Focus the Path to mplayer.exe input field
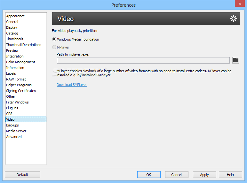The width and height of the screenshot is (247, 183). pyautogui.click(x=143, y=60)
